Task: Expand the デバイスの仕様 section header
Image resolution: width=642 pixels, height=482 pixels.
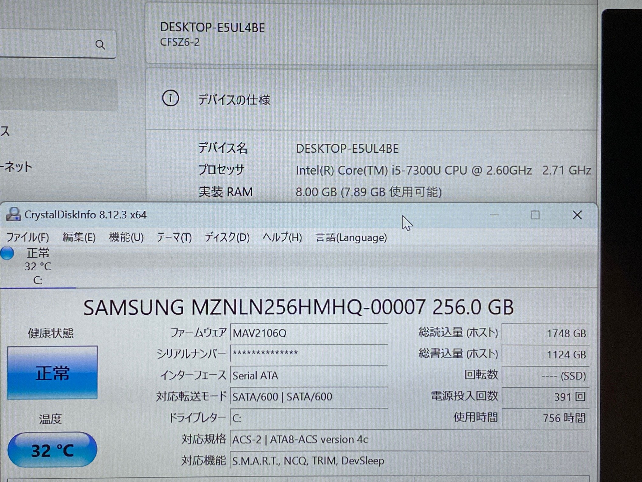Action: (x=371, y=99)
